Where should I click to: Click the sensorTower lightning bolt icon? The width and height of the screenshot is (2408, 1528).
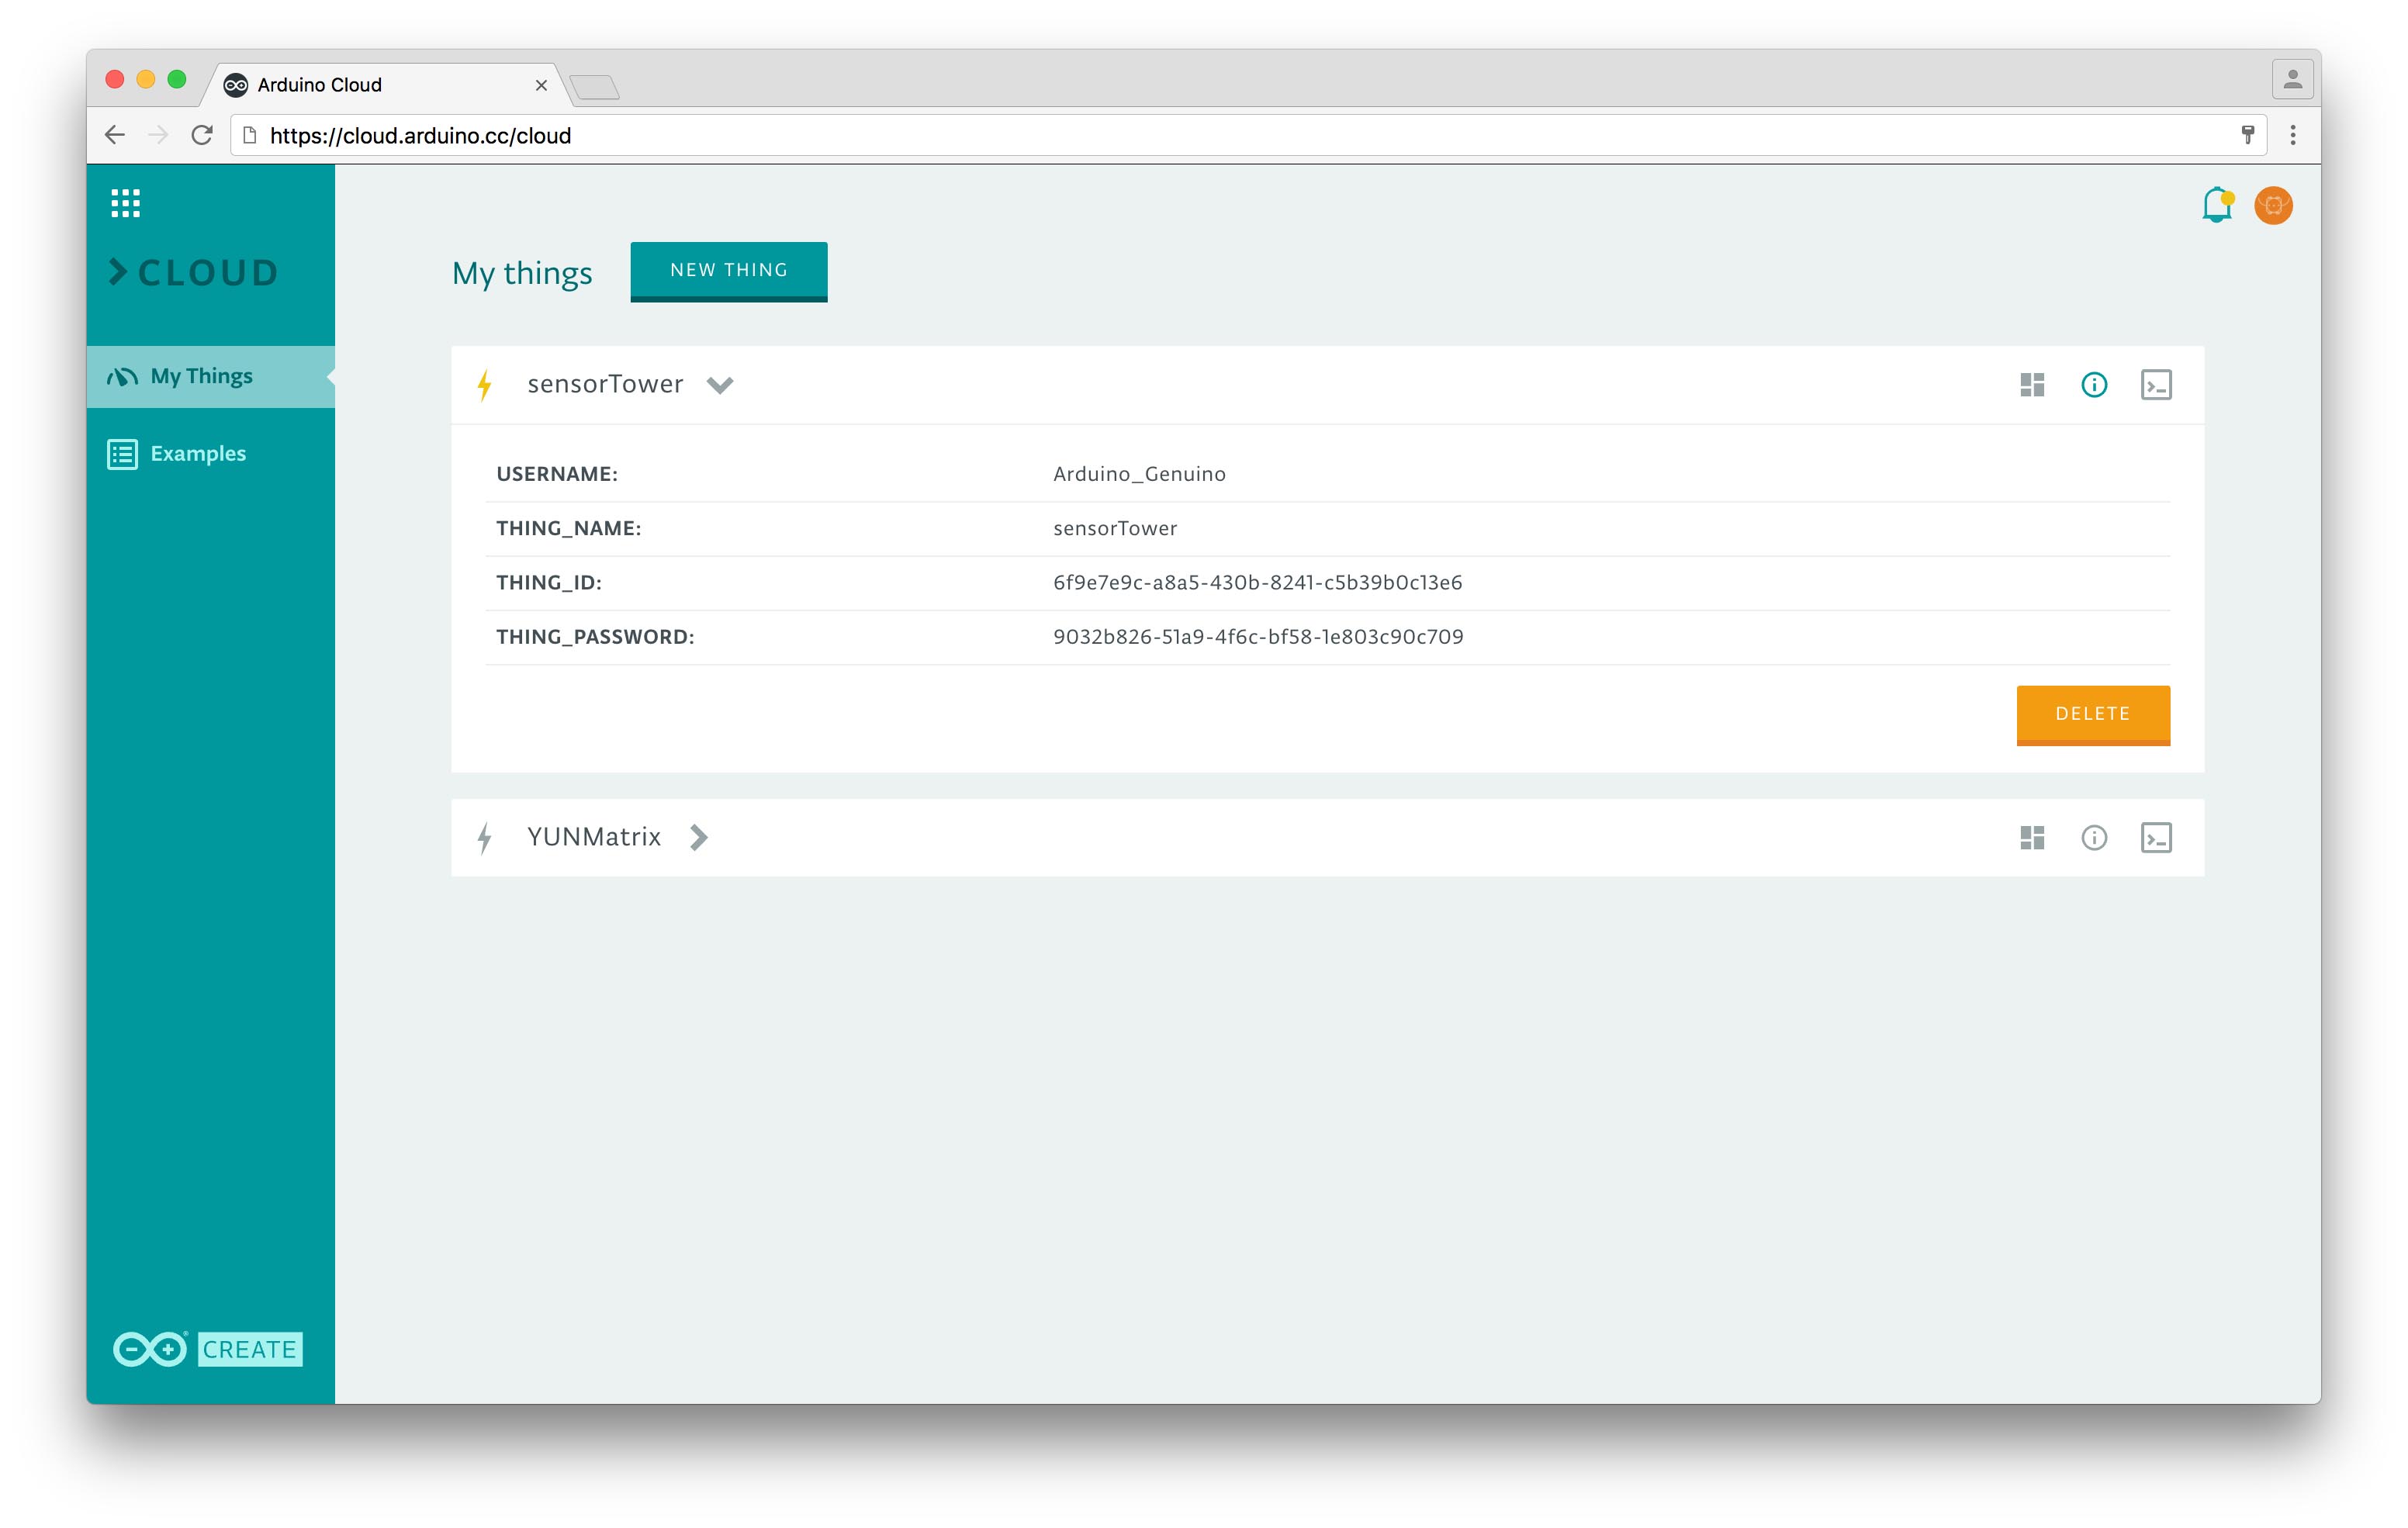pyautogui.click(x=485, y=385)
